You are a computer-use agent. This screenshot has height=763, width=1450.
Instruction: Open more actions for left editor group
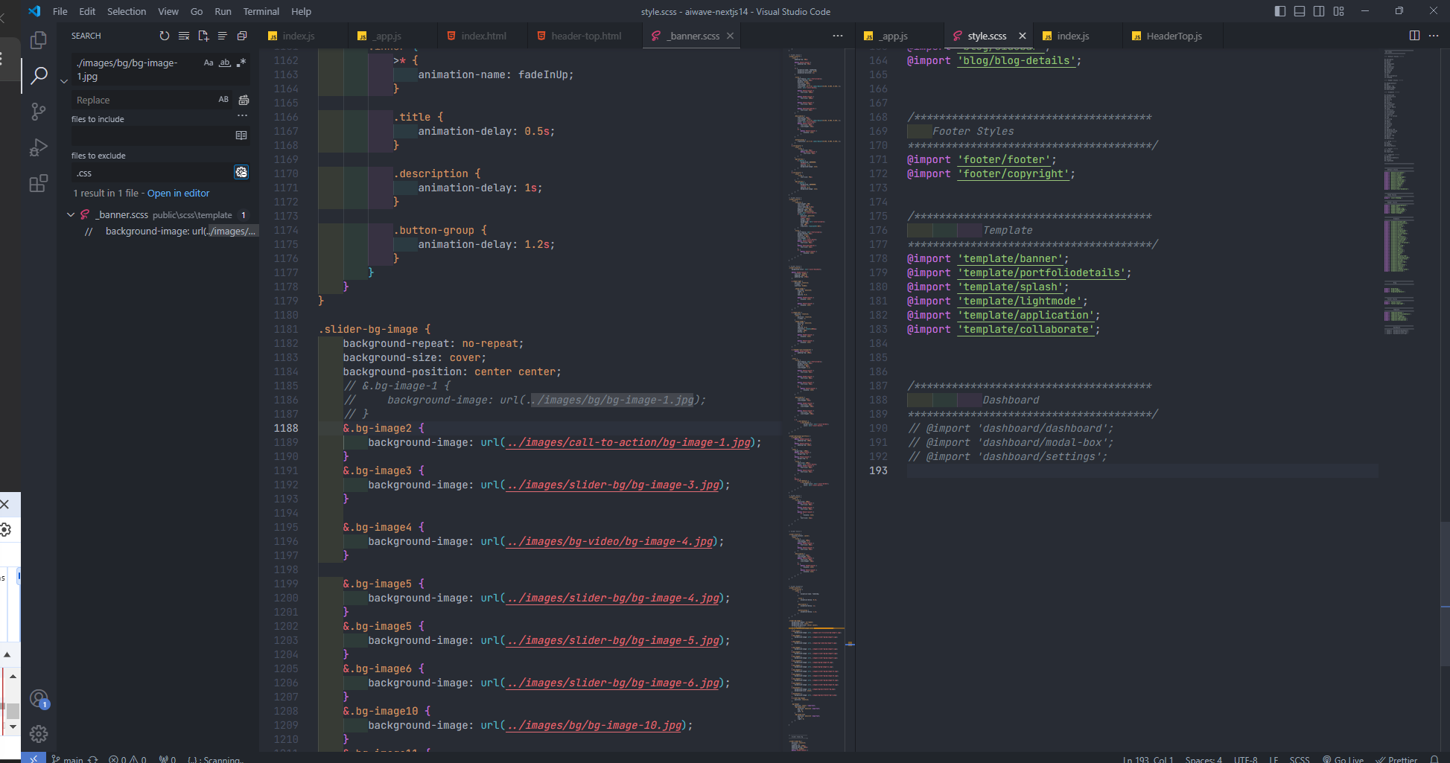tap(838, 36)
